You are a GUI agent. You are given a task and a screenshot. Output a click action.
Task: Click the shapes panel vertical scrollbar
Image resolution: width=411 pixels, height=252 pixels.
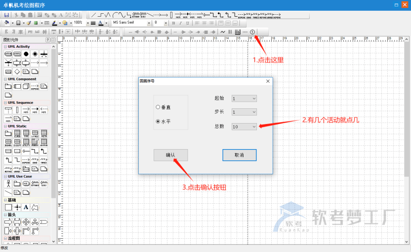click(x=54, y=123)
